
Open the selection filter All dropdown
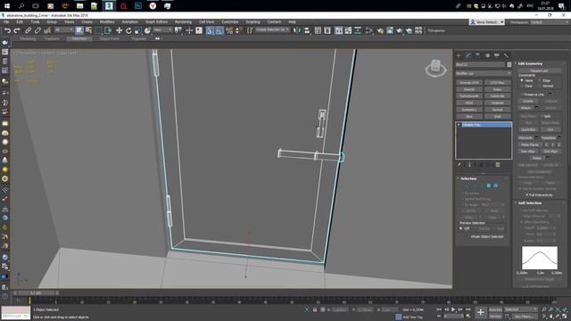[x=64, y=30]
